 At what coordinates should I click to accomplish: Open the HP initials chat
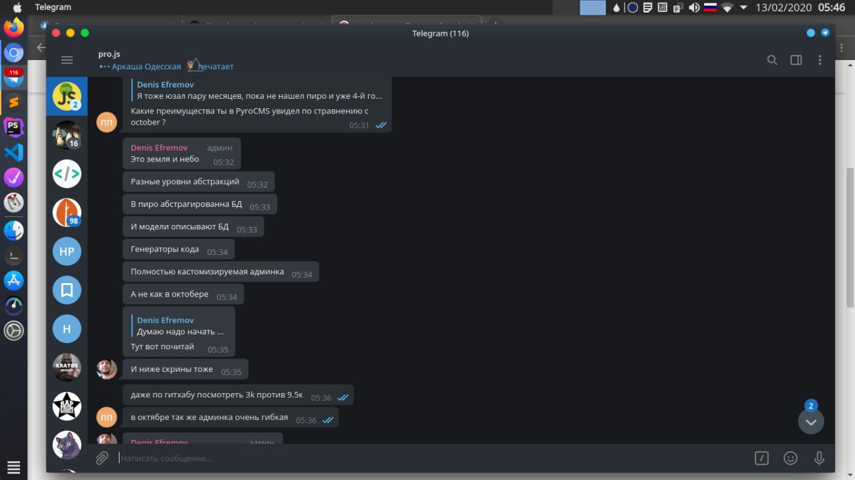[67, 251]
